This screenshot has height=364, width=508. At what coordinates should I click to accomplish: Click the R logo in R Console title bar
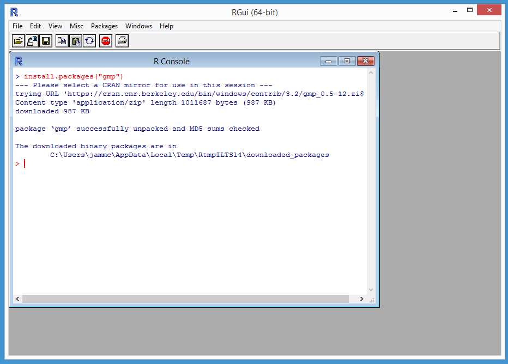pyautogui.click(x=19, y=61)
